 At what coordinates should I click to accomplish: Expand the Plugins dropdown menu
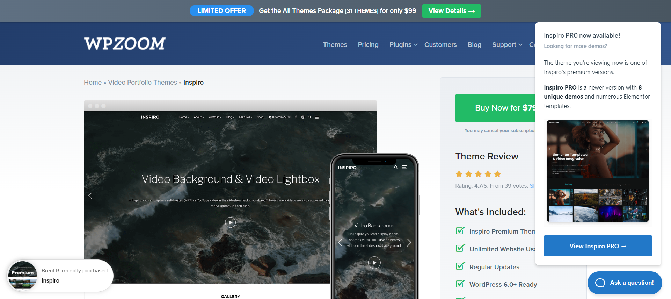403,45
